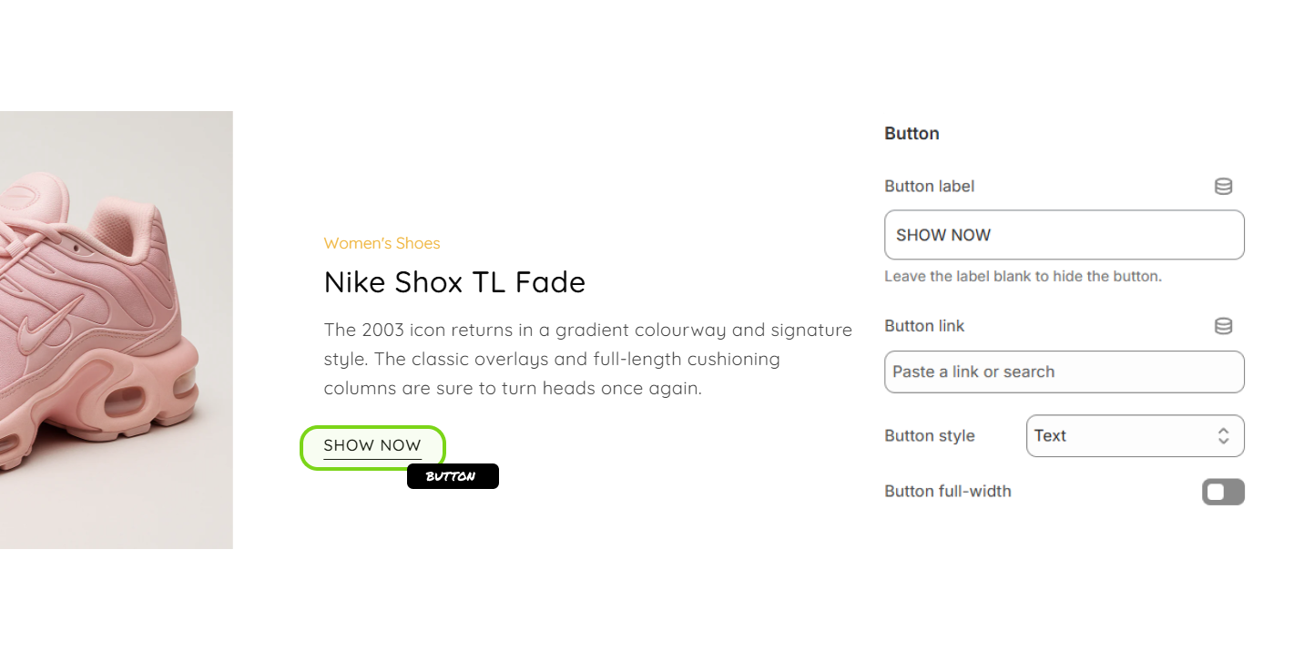Click the up-down chevron arrows in Button style
Screen dimensions: 1304x672
point(1223,436)
